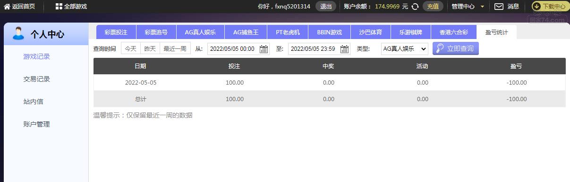Select the 最近一周 quick time filter
This screenshot has width=570, height=182.
click(175, 48)
